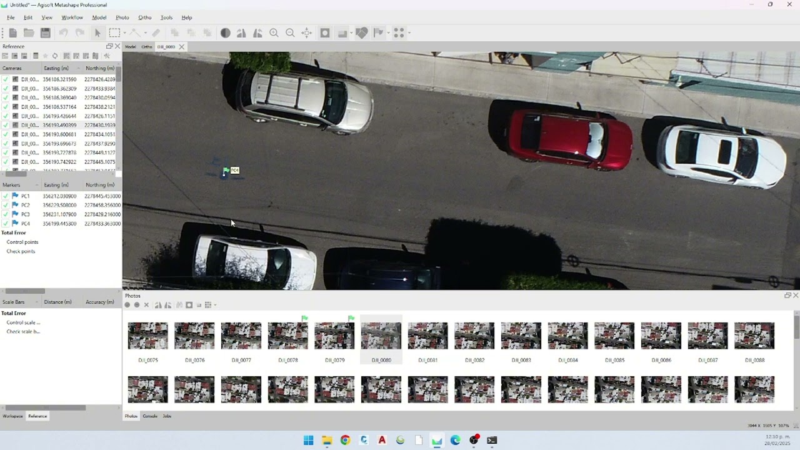Open File Explorer from the taskbar
Viewport: 800px width, 450px height.
(x=327, y=440)
